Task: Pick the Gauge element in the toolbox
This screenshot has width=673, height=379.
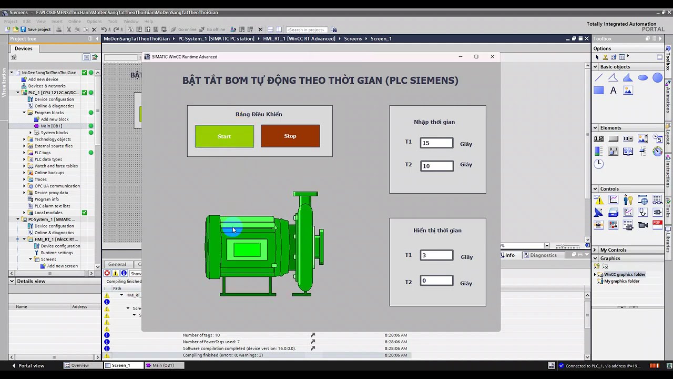Action: 657,152
